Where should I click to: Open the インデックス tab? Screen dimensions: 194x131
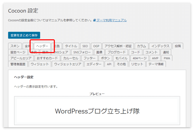tap(160, 46)
